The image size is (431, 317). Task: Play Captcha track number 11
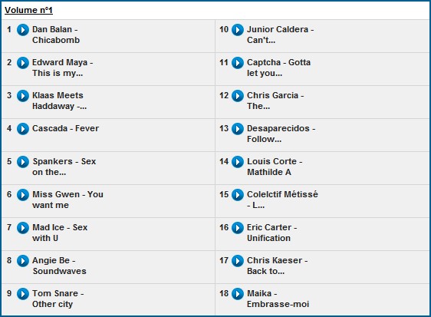click(238, 63)
